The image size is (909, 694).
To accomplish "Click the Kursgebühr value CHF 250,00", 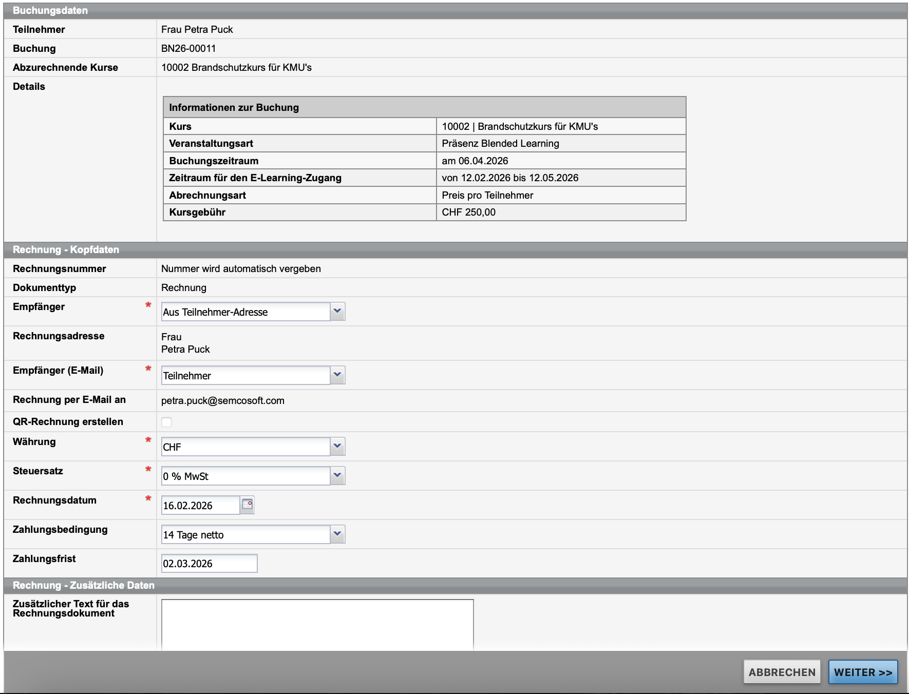I will pos(468,212).
